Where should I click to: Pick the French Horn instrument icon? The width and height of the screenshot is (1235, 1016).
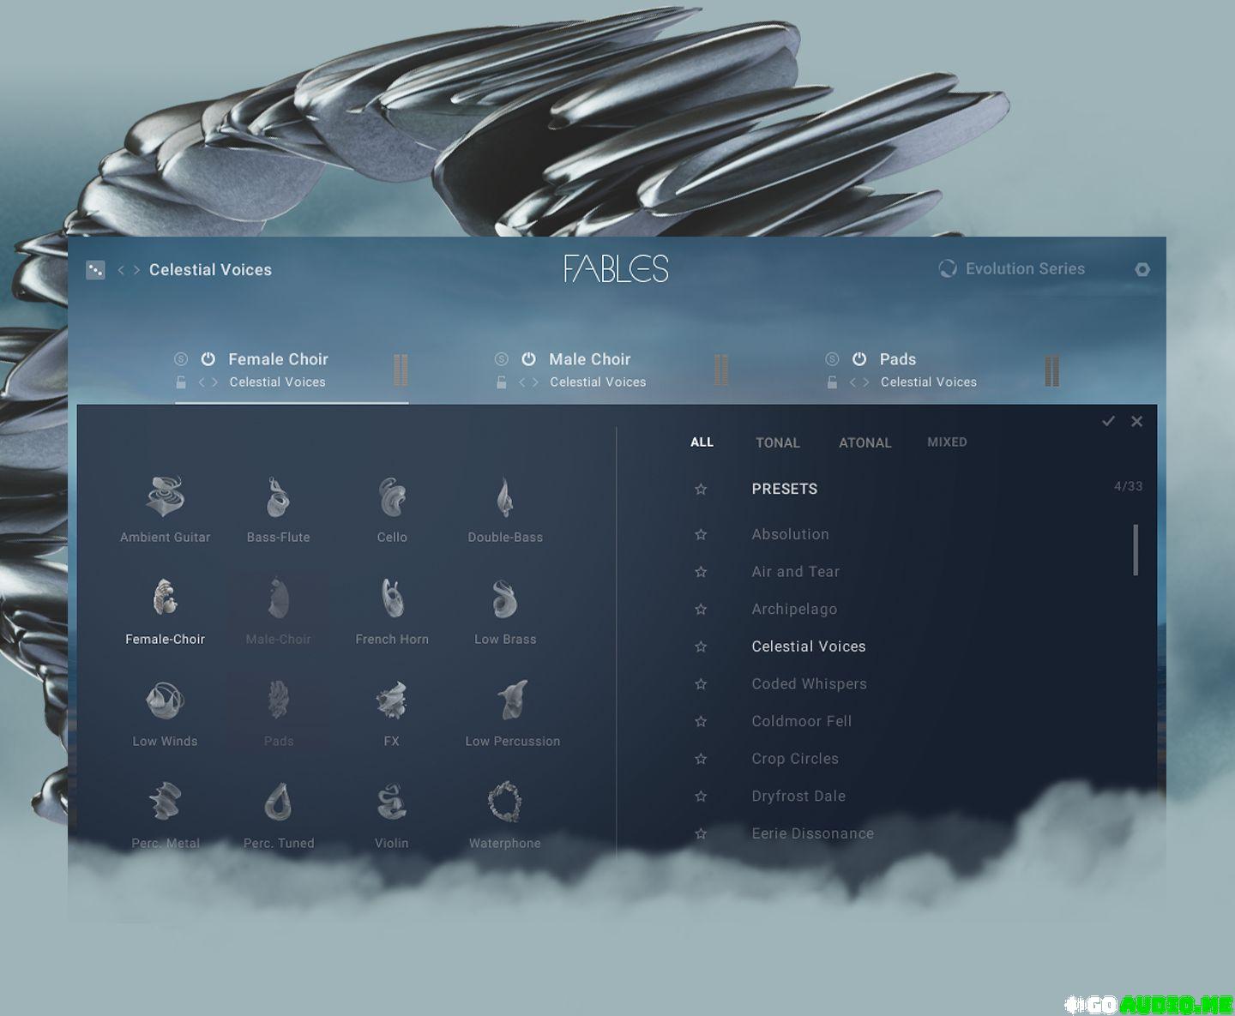click(392, 598)
